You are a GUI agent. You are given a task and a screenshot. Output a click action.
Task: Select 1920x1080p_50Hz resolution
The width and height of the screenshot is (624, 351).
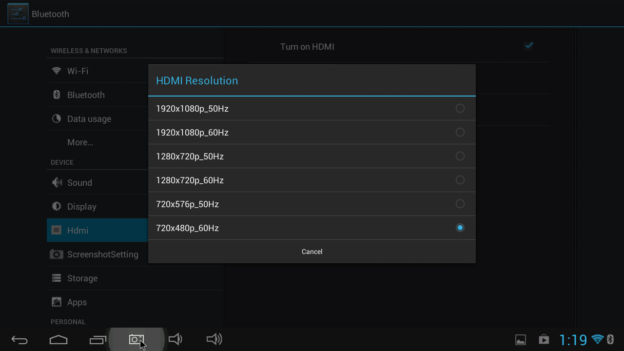[312, 108]
